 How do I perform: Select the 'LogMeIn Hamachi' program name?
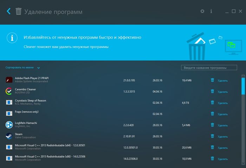point(26,123)
